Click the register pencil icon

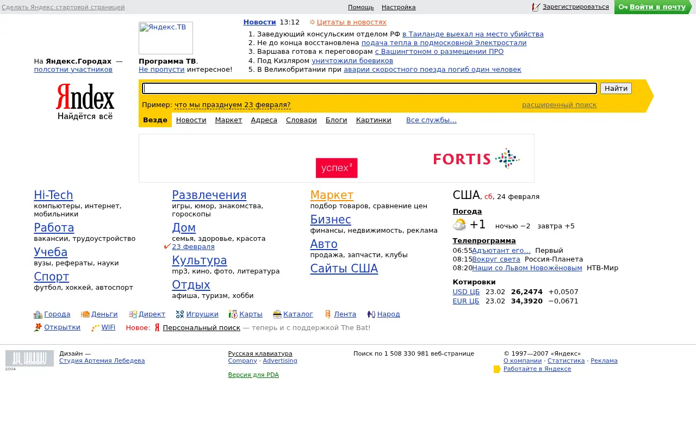click(x=536, y=7)
